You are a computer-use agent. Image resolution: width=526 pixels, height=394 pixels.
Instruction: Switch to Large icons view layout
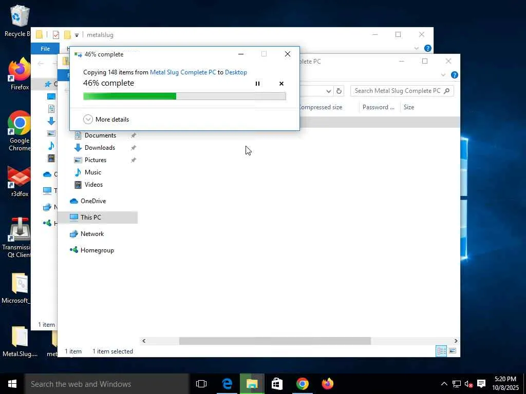(x=452, y=351)
